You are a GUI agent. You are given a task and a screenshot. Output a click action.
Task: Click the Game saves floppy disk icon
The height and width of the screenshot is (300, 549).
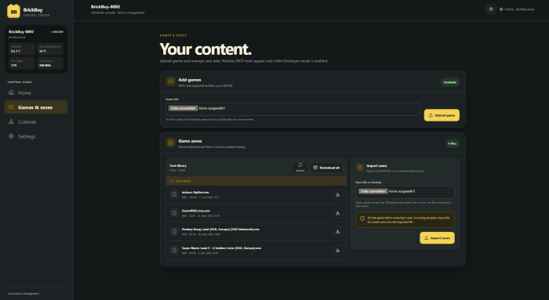pos(170,143)
